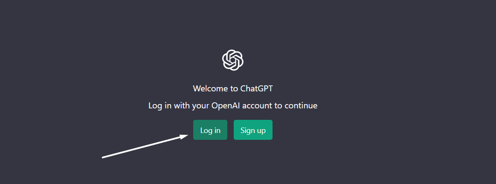Click the word OpenAI in the subtitle

[x=226, y=105]
